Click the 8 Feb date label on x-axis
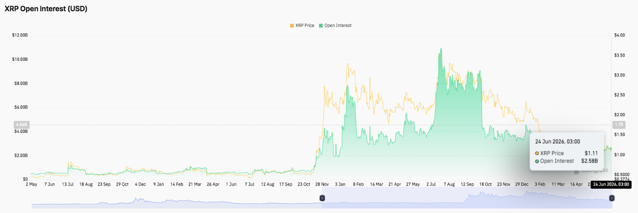This screenshot has width=638, height=213. click(358, 184)
